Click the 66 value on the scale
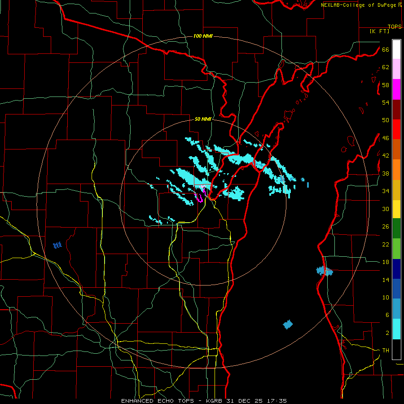 pos(386,49)
